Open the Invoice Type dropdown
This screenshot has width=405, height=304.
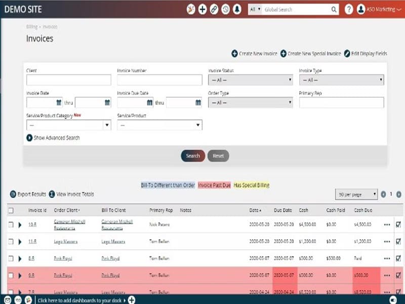pyautogui.click(x=341, y=80)
